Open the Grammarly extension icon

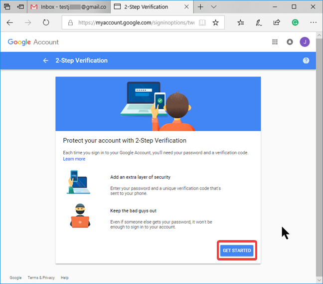(295, 22)
